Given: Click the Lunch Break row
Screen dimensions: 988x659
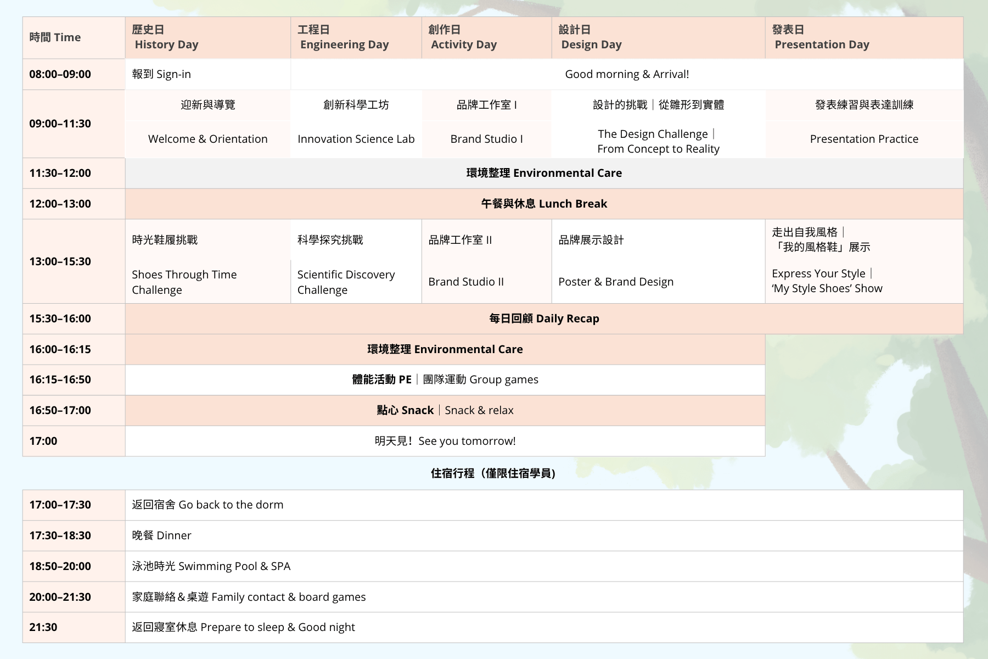Looking at the screenshot, I should click(x=543, y=204).
